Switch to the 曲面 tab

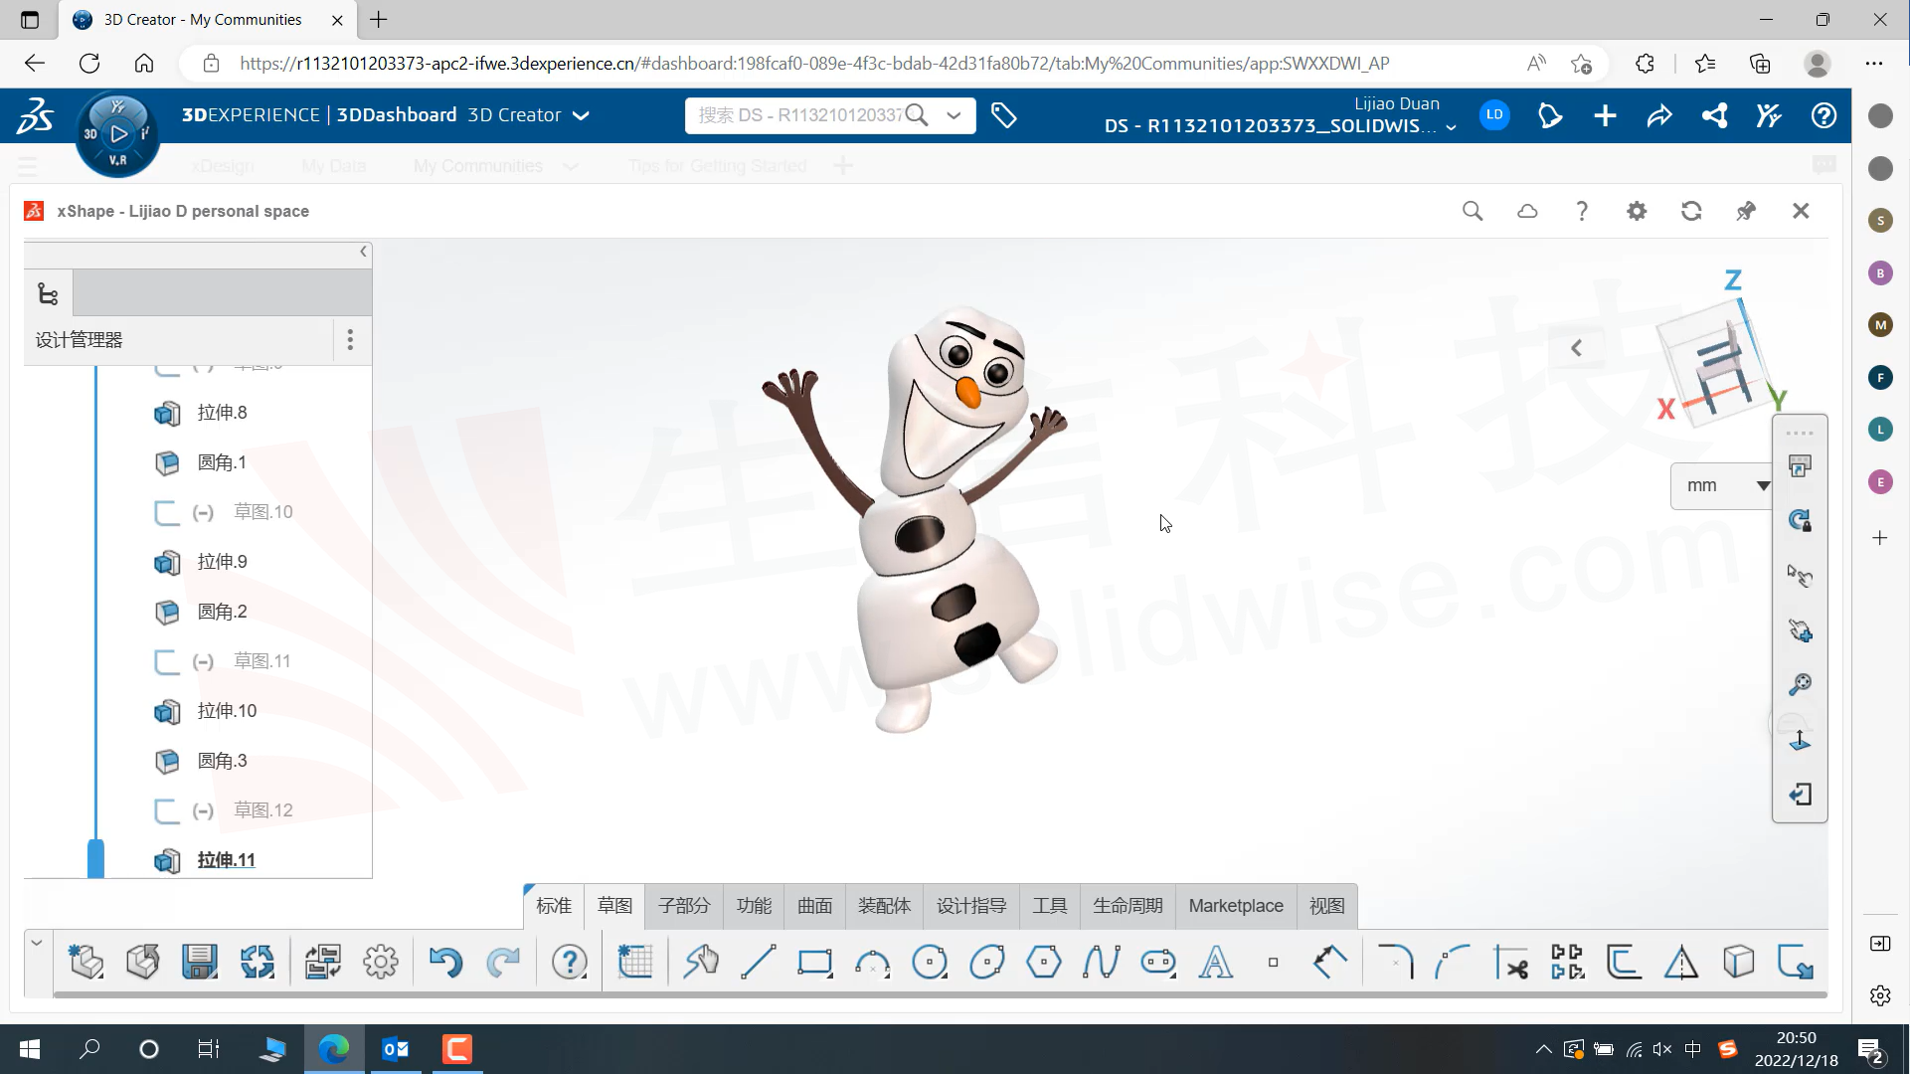coord(814,905)
